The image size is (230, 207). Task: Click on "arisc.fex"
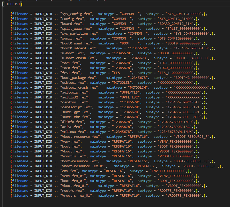[x=72, y=127]
